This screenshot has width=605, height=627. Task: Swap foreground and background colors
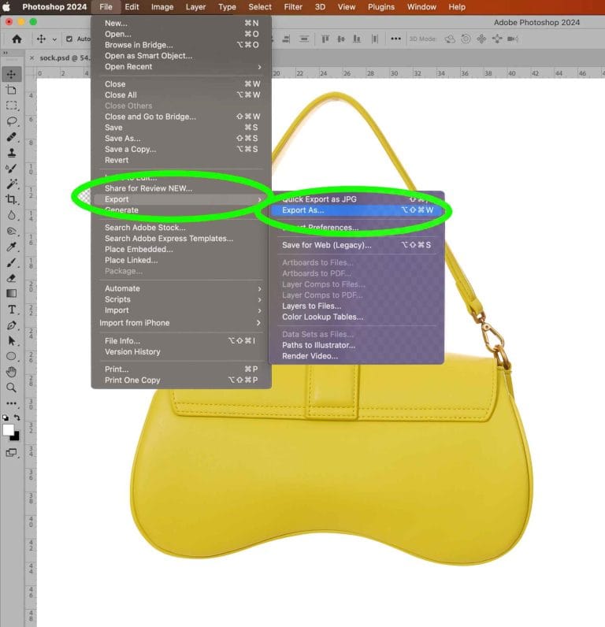[17, 418]
